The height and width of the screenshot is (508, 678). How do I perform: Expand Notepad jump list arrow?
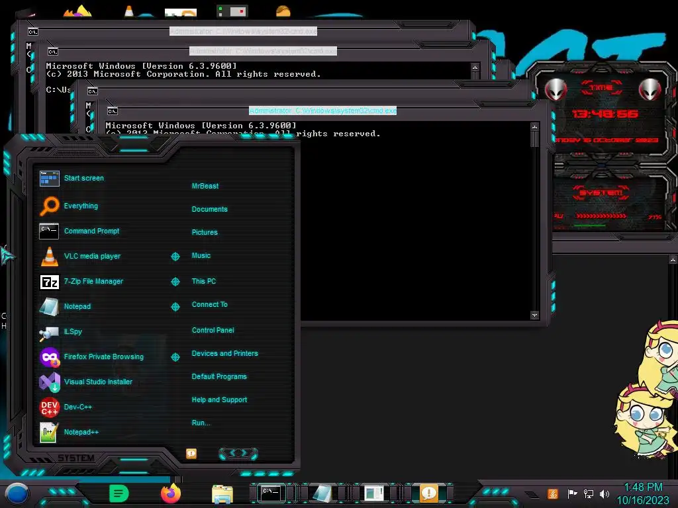(175, 307)
